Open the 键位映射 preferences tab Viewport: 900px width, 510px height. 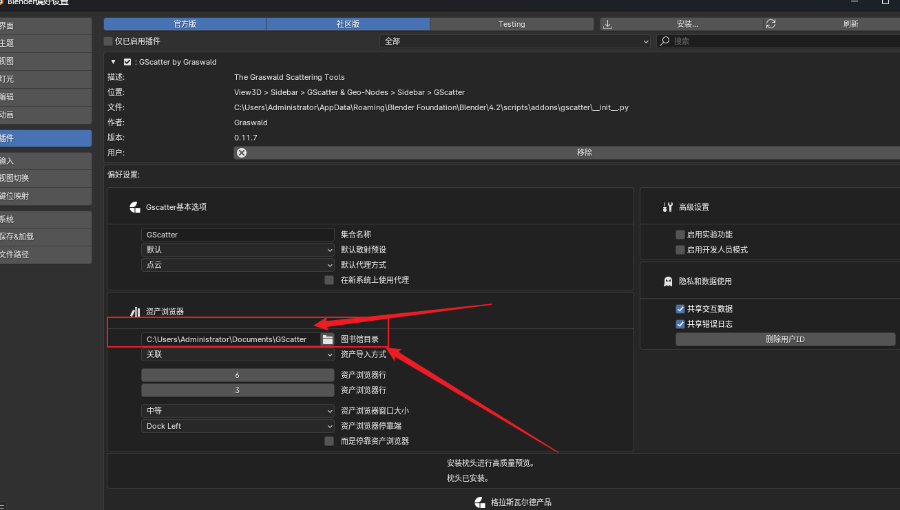[45, 196]
